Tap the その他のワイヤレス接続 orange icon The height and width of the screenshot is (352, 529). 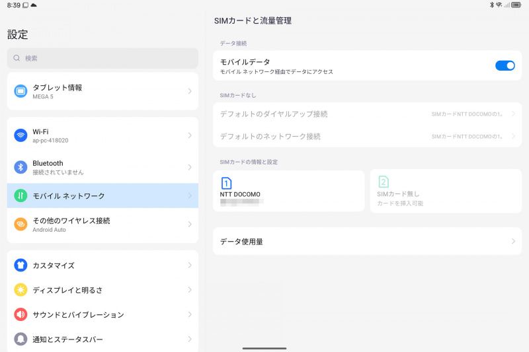coord(20,225)
